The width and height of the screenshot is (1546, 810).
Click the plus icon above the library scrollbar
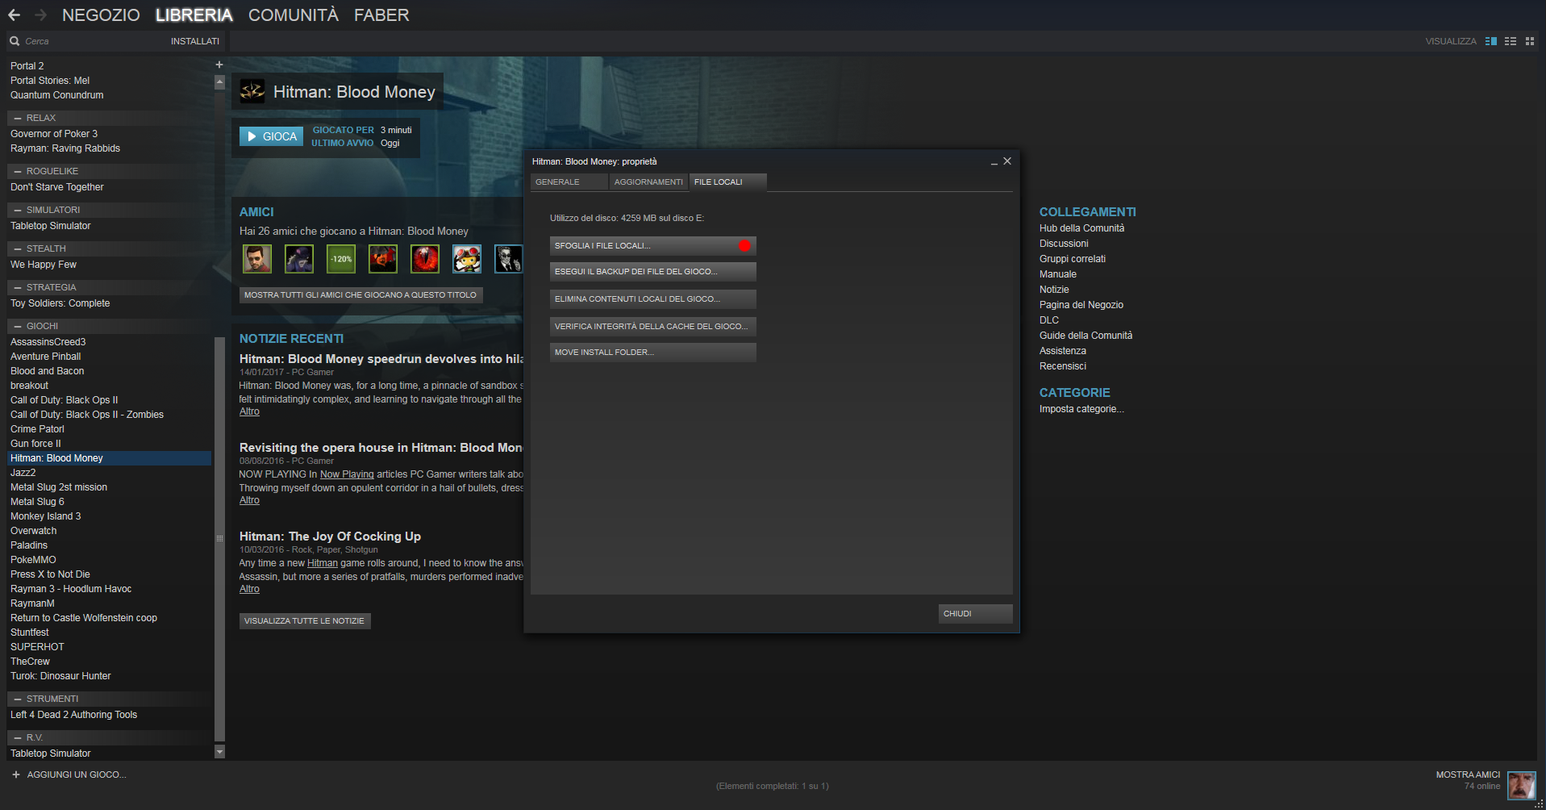pos(219,65)
